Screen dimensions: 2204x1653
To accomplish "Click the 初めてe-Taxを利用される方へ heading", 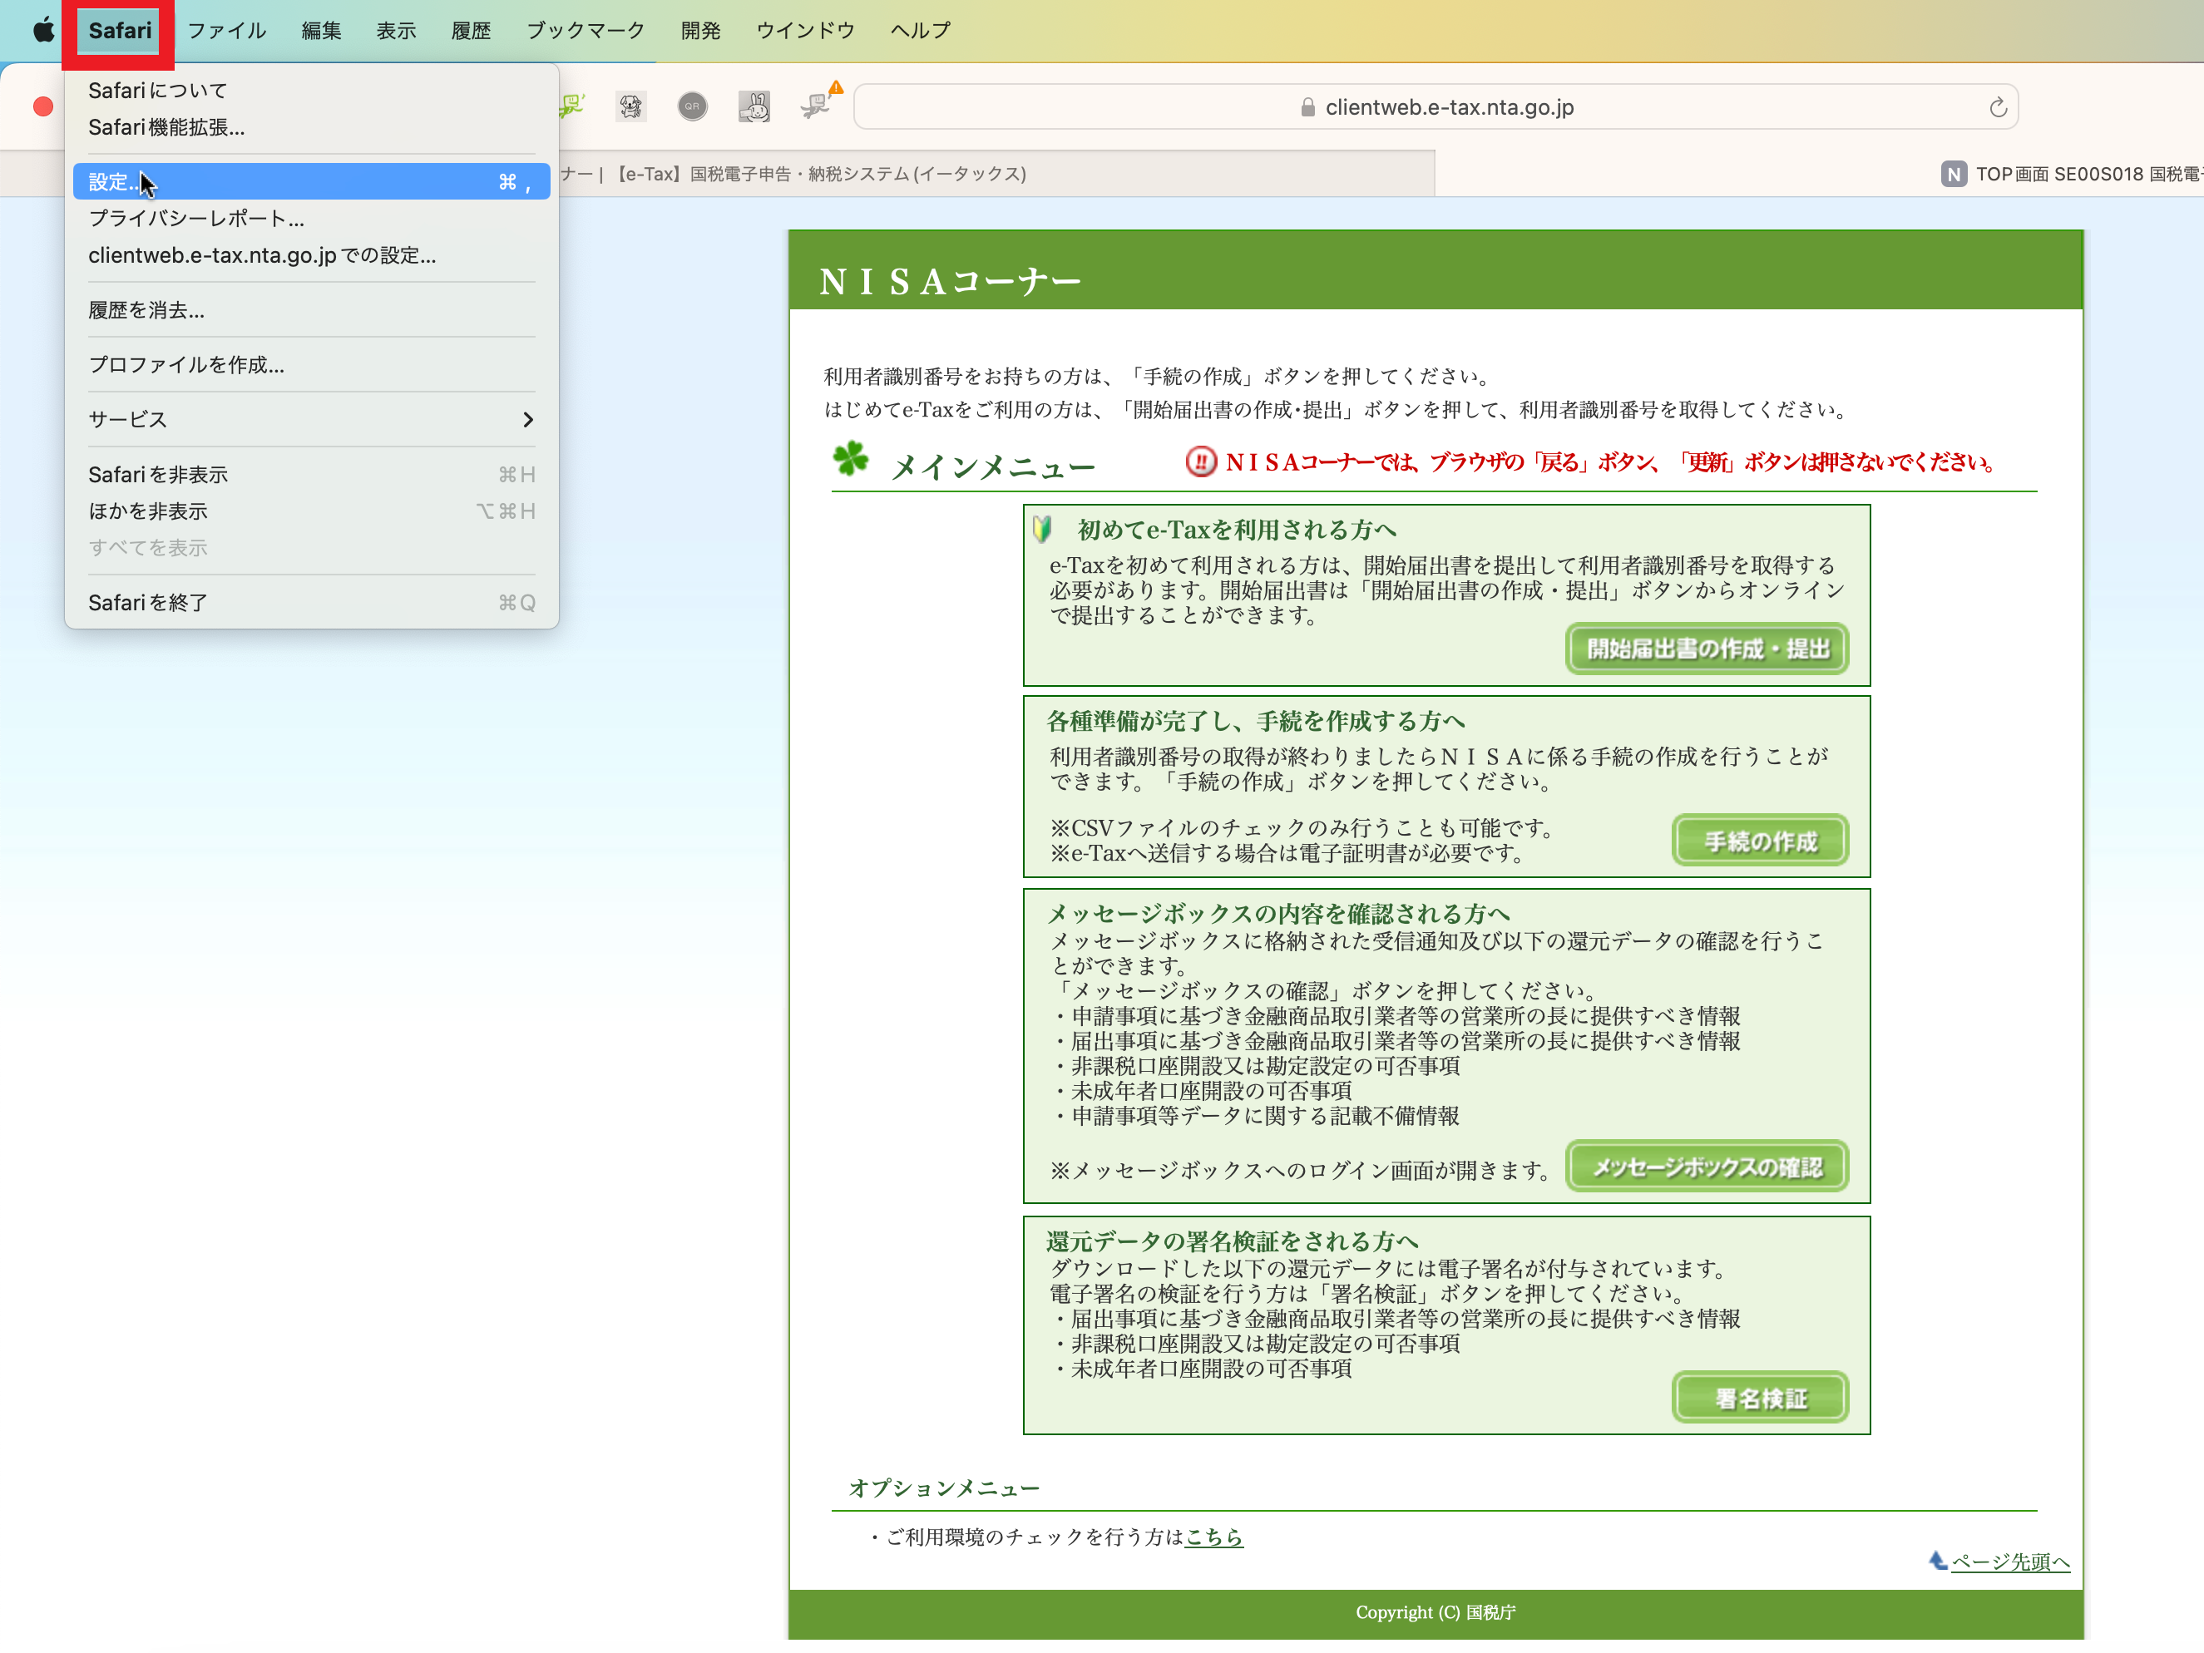I will pos(1237,529).
